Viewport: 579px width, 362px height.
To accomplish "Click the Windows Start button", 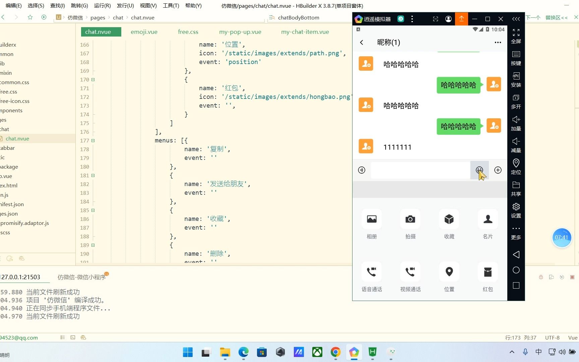I will 188,352.
